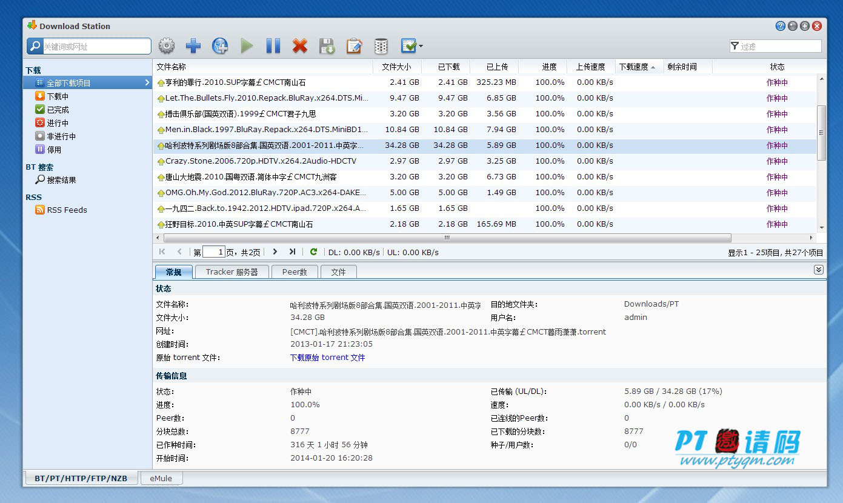Select the Men.in.Black.1997 task
843x503 pixels.
coord(485,130)
